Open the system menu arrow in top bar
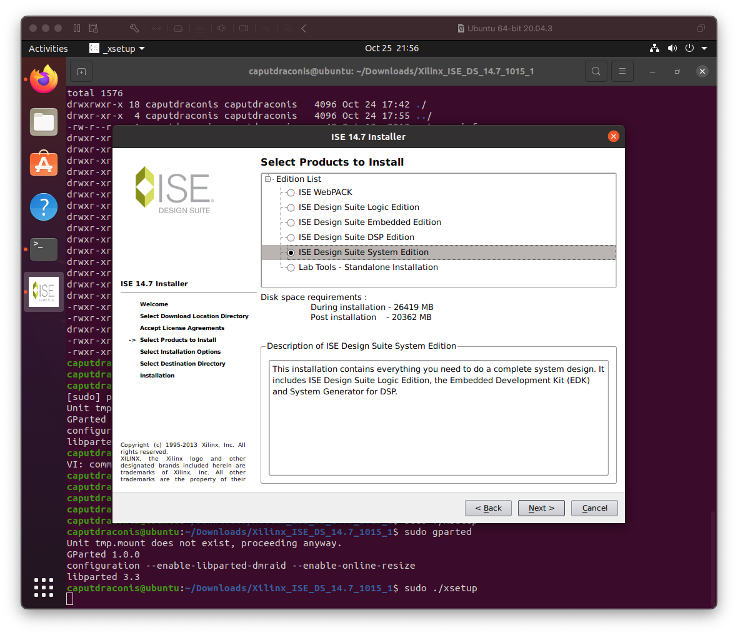Image resolution: width=738 pixels, height=635 pixels. tap(705, 48)
